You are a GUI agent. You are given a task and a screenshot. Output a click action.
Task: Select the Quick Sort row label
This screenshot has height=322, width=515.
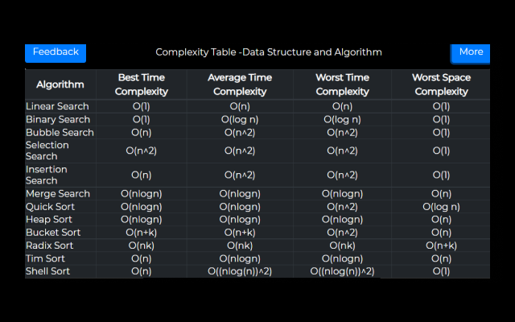click(x=50, y=207)
